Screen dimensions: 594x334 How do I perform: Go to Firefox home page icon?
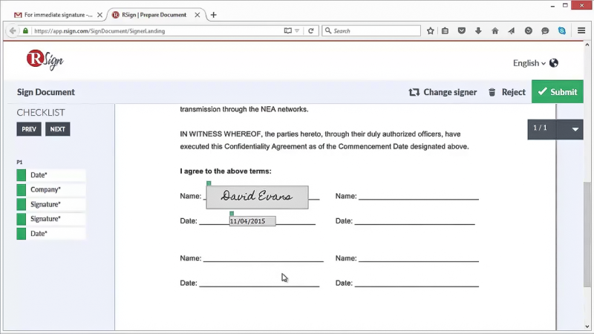pos(495,31)
